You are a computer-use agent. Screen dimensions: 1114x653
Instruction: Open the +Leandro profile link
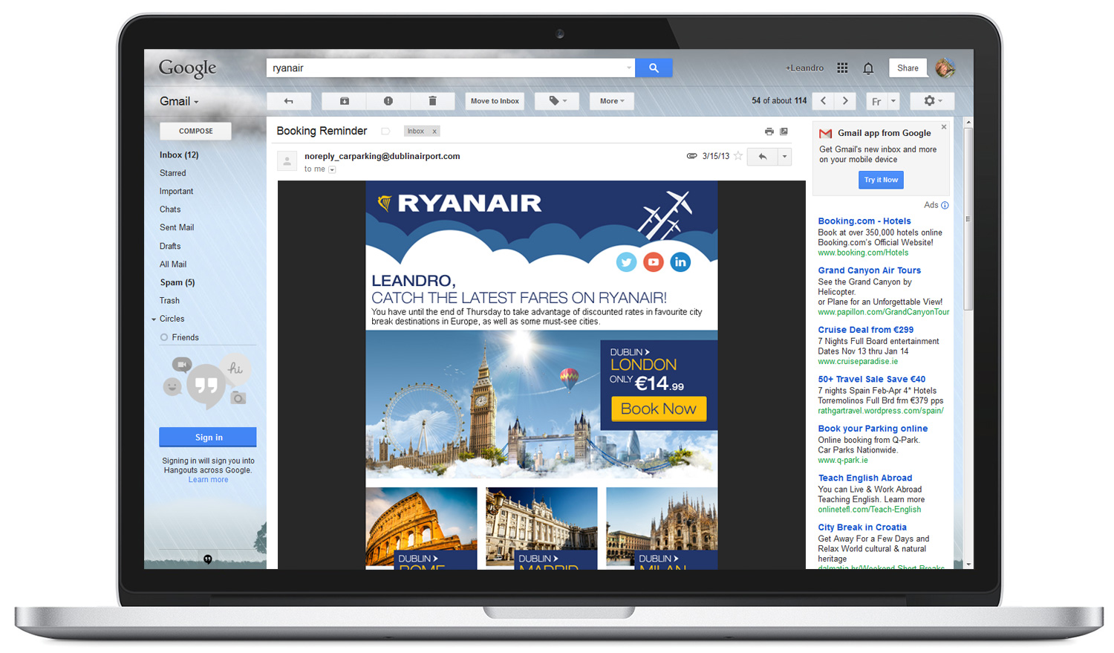(x=804, y=68)
